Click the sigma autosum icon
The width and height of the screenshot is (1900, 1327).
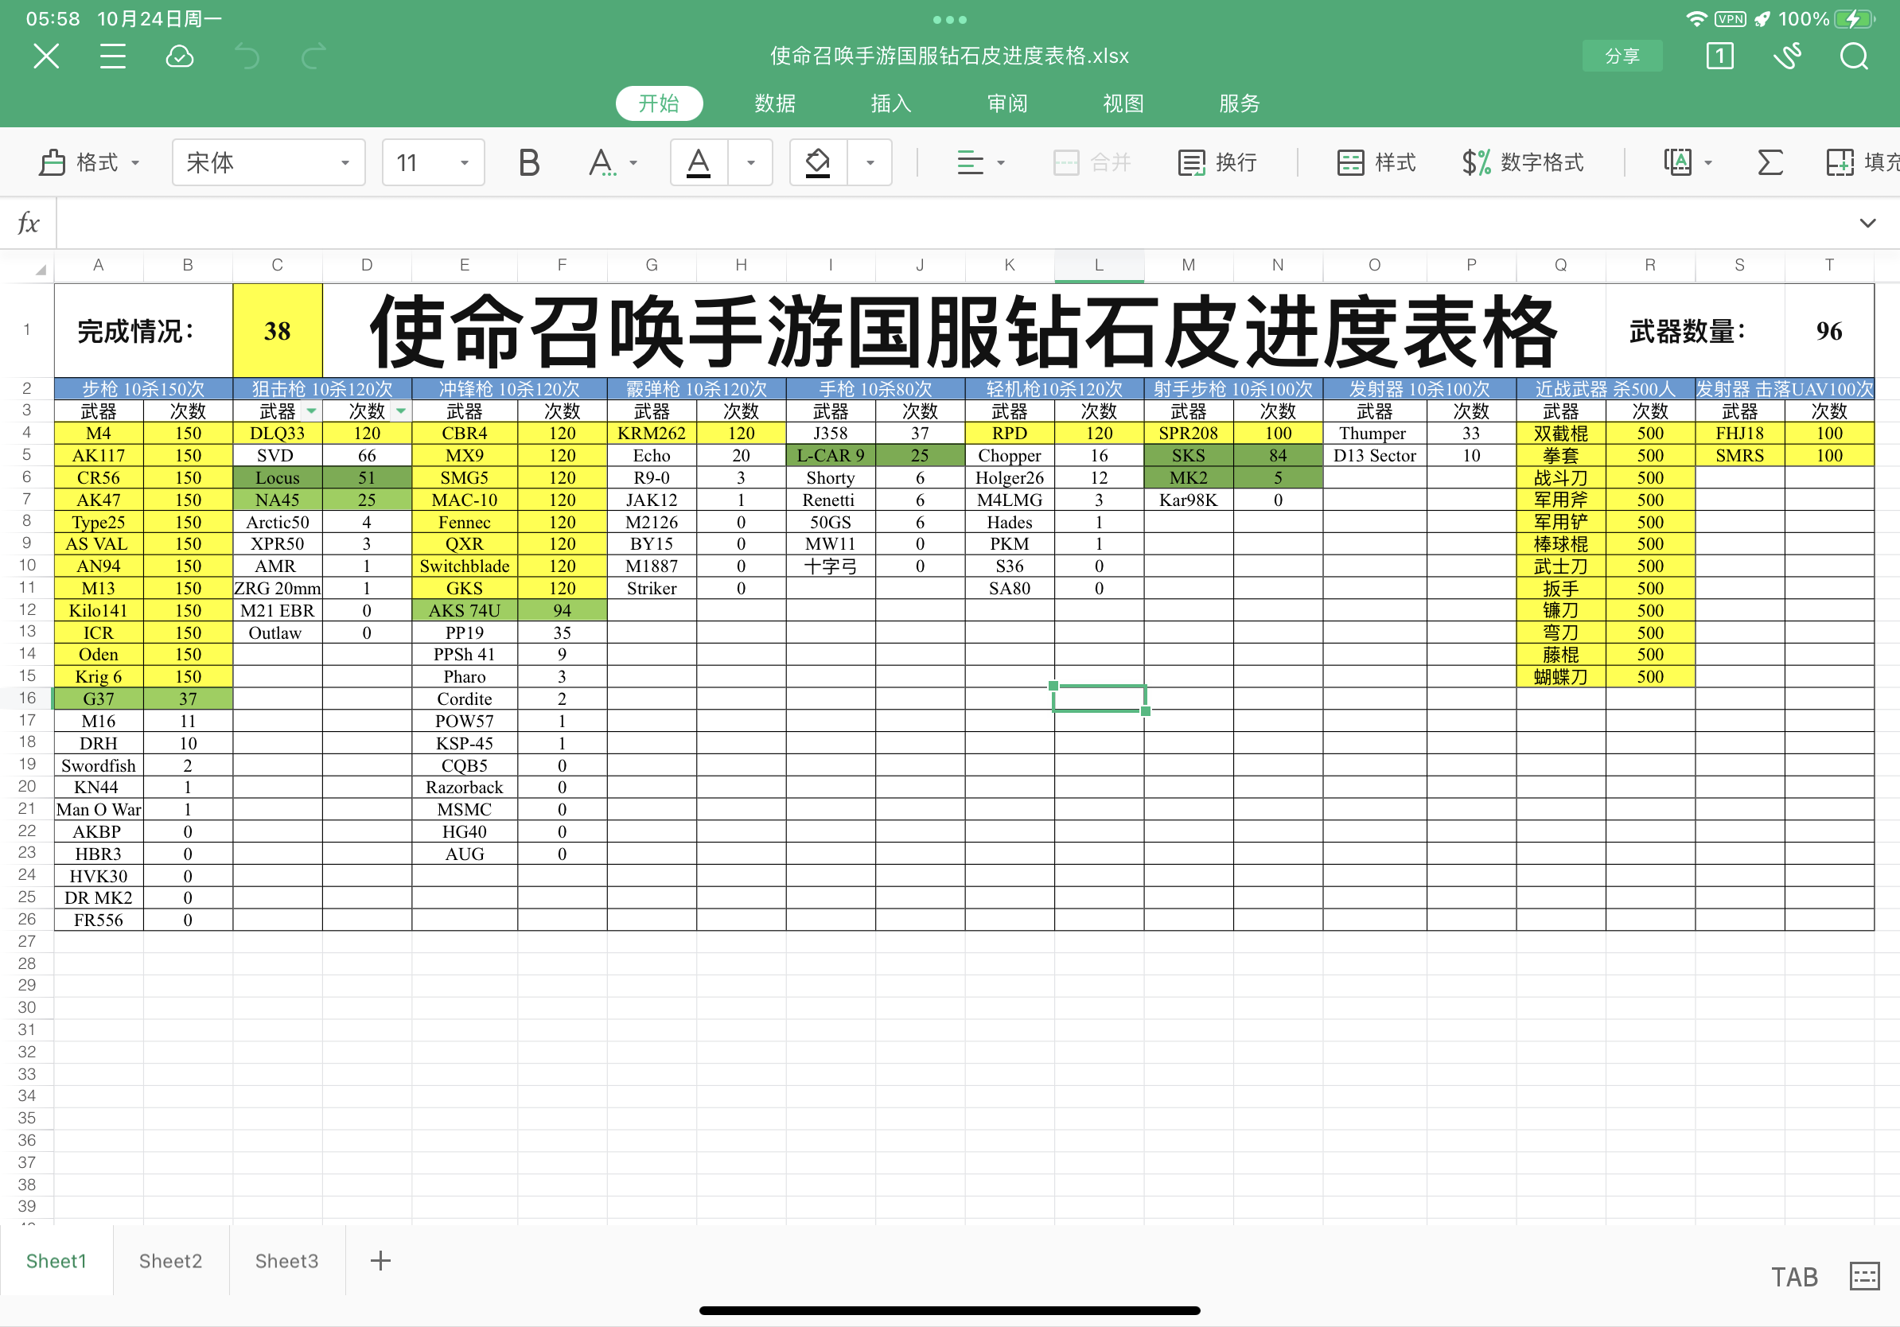1770,162
